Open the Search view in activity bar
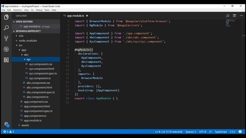 pos(6,28)
